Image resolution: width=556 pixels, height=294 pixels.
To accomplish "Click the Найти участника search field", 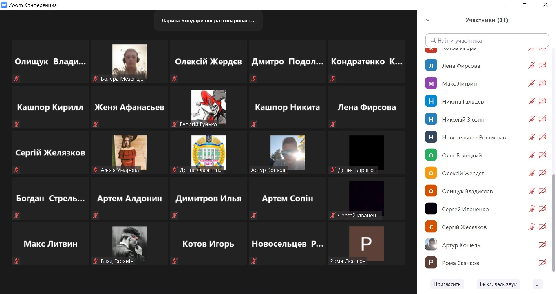I will click(x=487, y=40).
